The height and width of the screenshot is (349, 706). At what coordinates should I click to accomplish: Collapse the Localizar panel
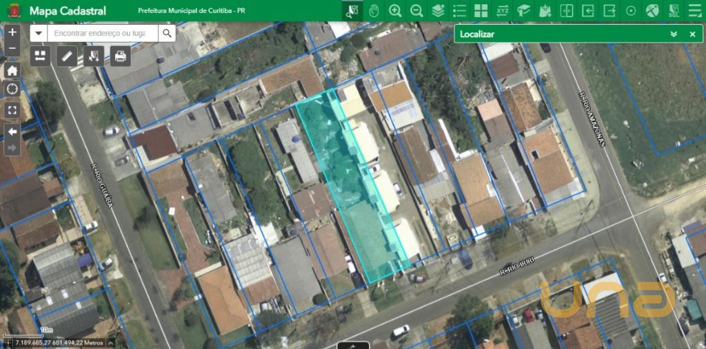click(x=674, y=34)
